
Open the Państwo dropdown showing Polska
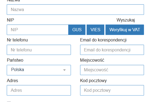(x=39, y=70)
